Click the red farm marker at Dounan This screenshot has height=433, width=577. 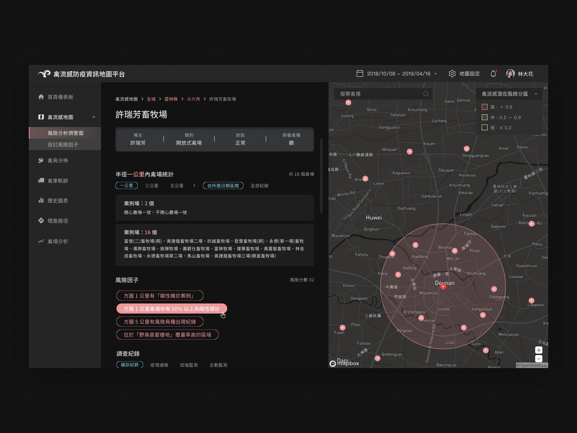pos(443,287)
